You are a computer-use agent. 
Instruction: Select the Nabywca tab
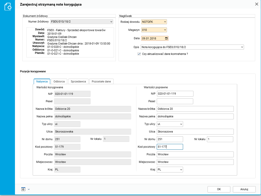(42, 81)
